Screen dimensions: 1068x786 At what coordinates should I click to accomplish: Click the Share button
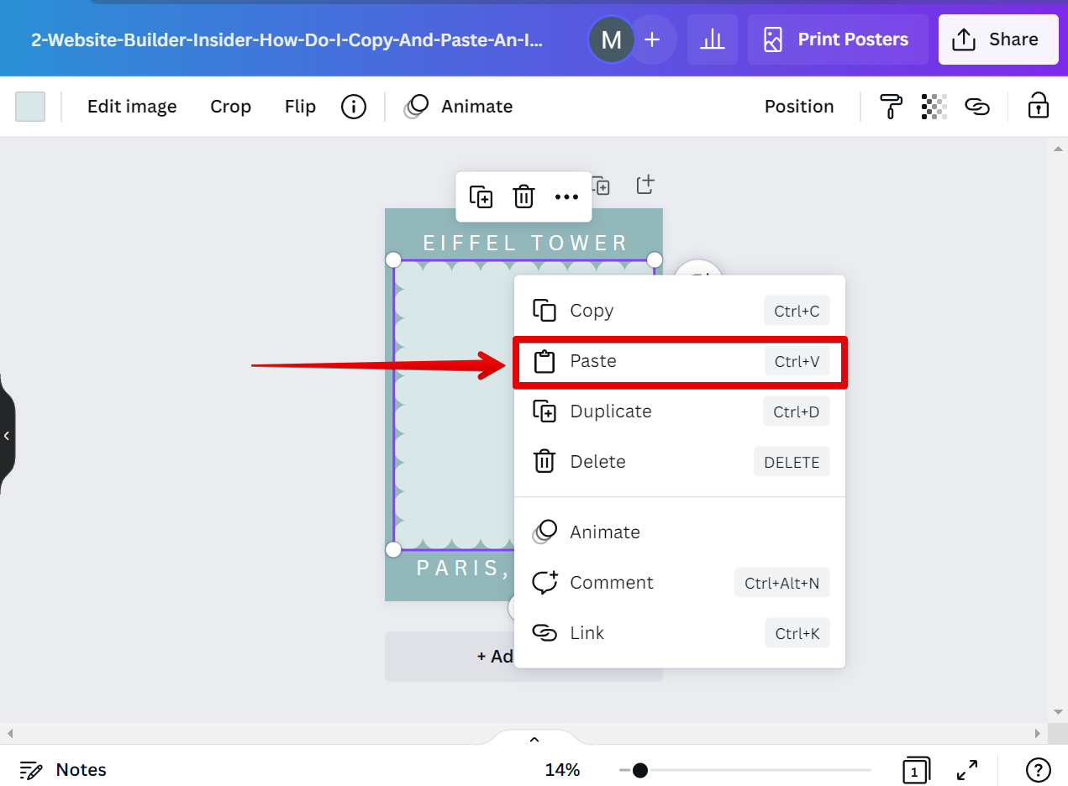pos(998,39)
